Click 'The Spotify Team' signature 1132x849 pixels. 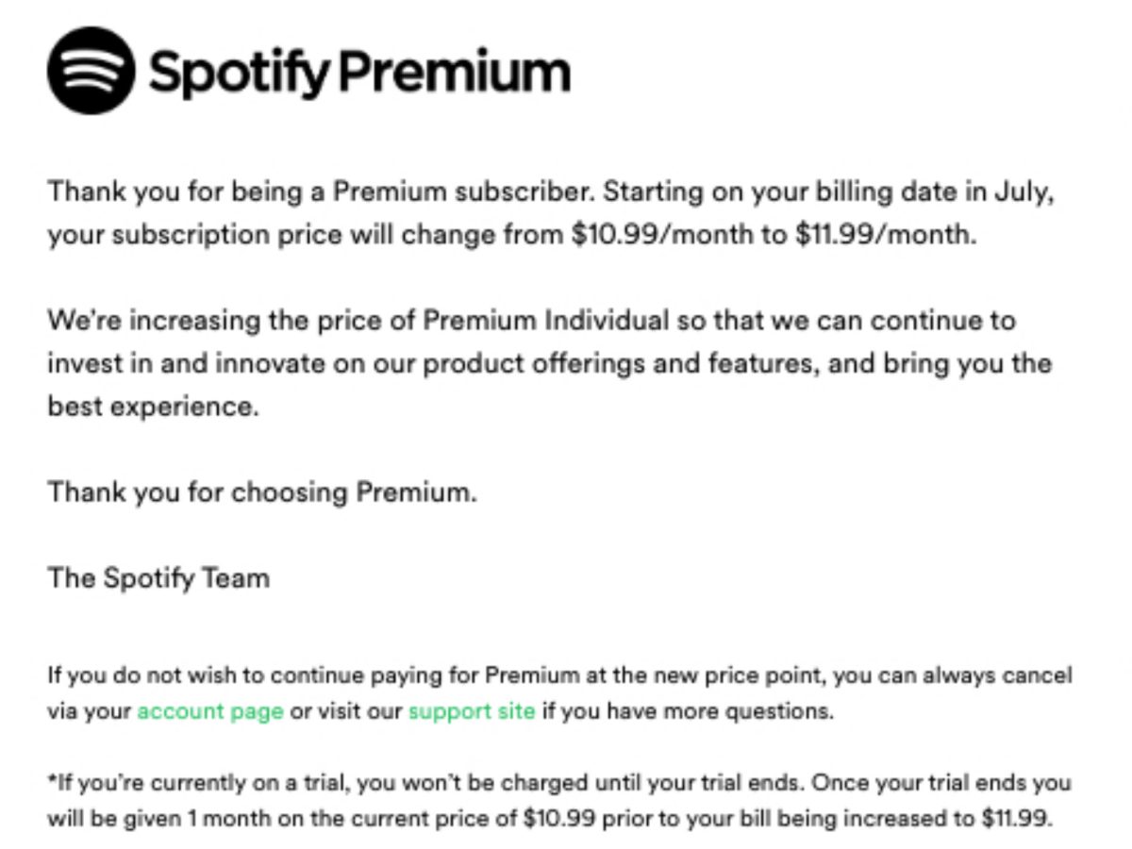158,577
